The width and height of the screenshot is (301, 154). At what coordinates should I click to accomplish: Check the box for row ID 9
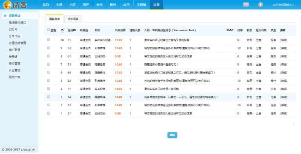coord(48,48)
